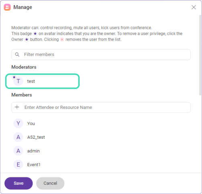
Task: Select the Event1 member entry
Action: [x=34, y=165]
